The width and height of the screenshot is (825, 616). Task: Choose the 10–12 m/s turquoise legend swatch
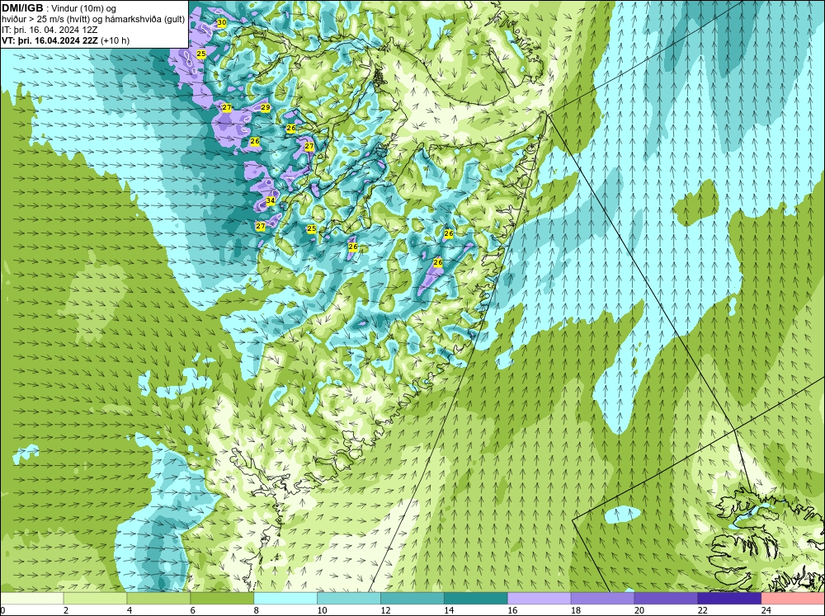(349, 598)
